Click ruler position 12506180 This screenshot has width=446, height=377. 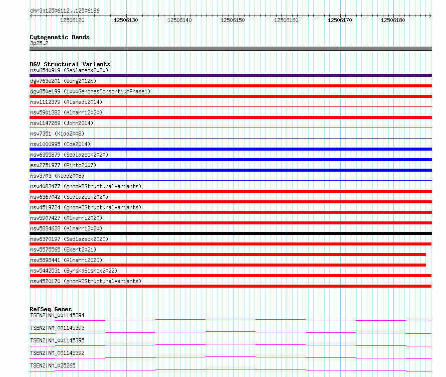click(x=393, y=20)
